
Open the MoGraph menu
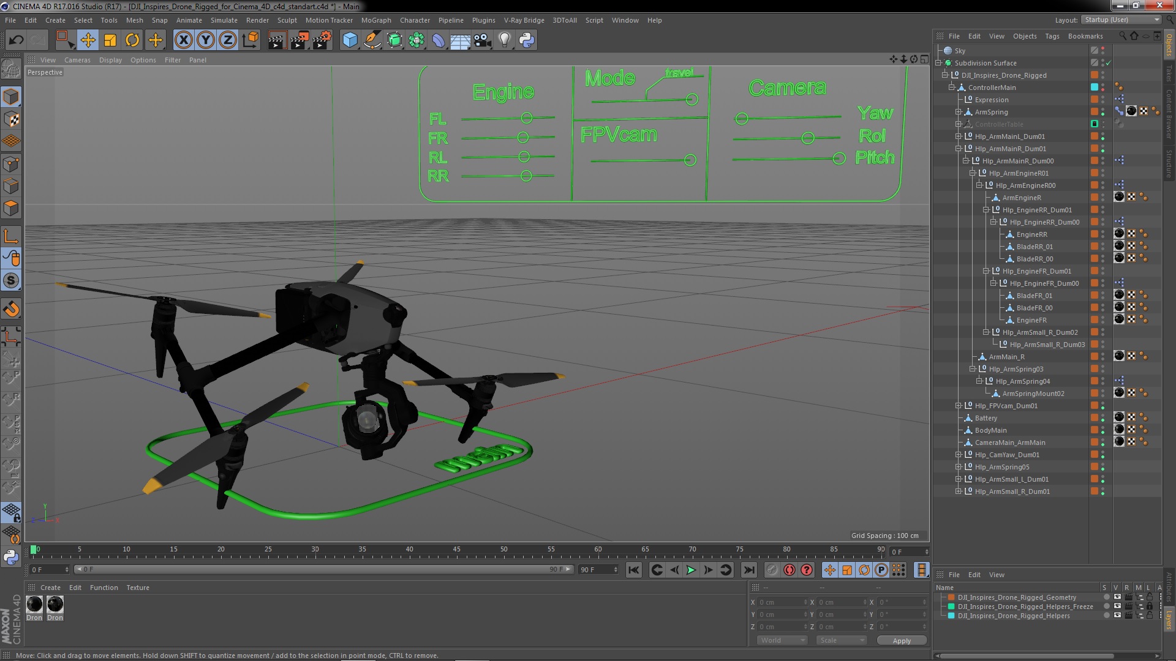(376, 20)
